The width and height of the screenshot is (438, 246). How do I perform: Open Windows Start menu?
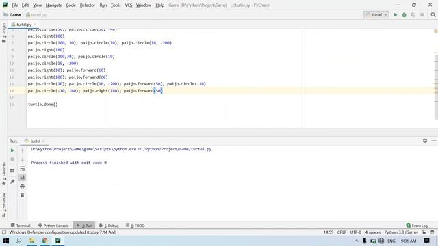(5, 241)
